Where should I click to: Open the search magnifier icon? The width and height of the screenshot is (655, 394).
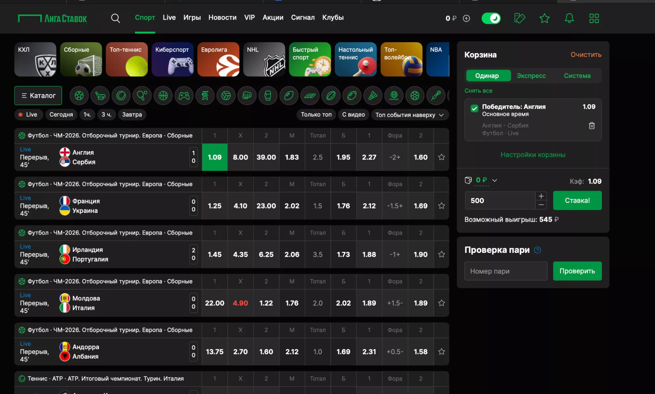coord(115,18)
